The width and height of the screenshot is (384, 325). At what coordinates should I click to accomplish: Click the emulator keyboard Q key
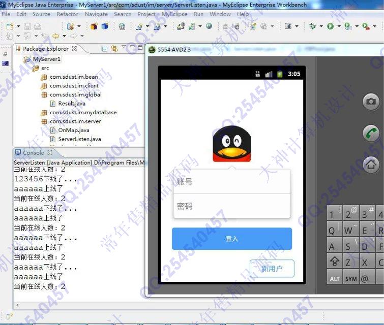click(334, 230)
